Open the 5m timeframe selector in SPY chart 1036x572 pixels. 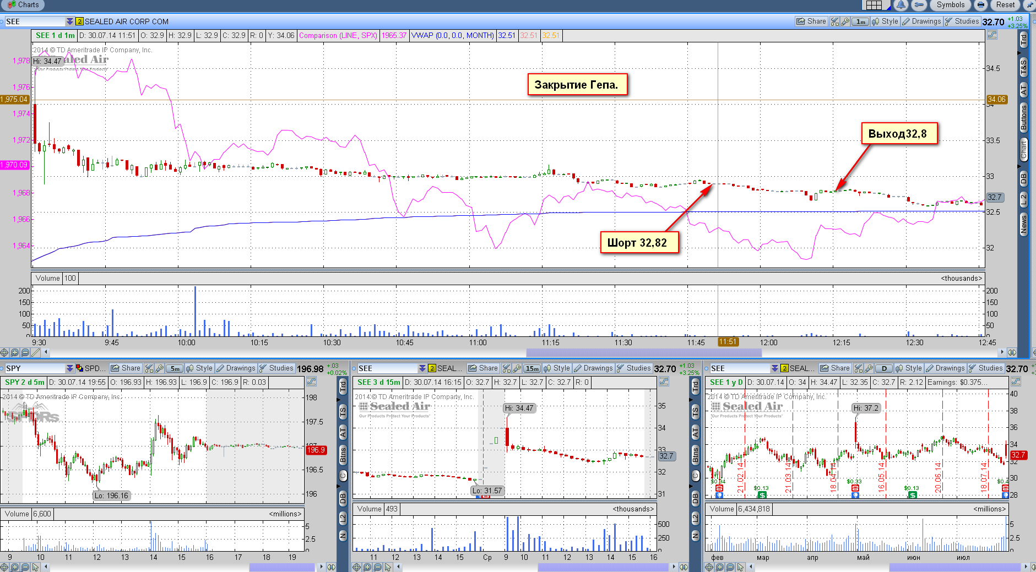coord(175,368)
